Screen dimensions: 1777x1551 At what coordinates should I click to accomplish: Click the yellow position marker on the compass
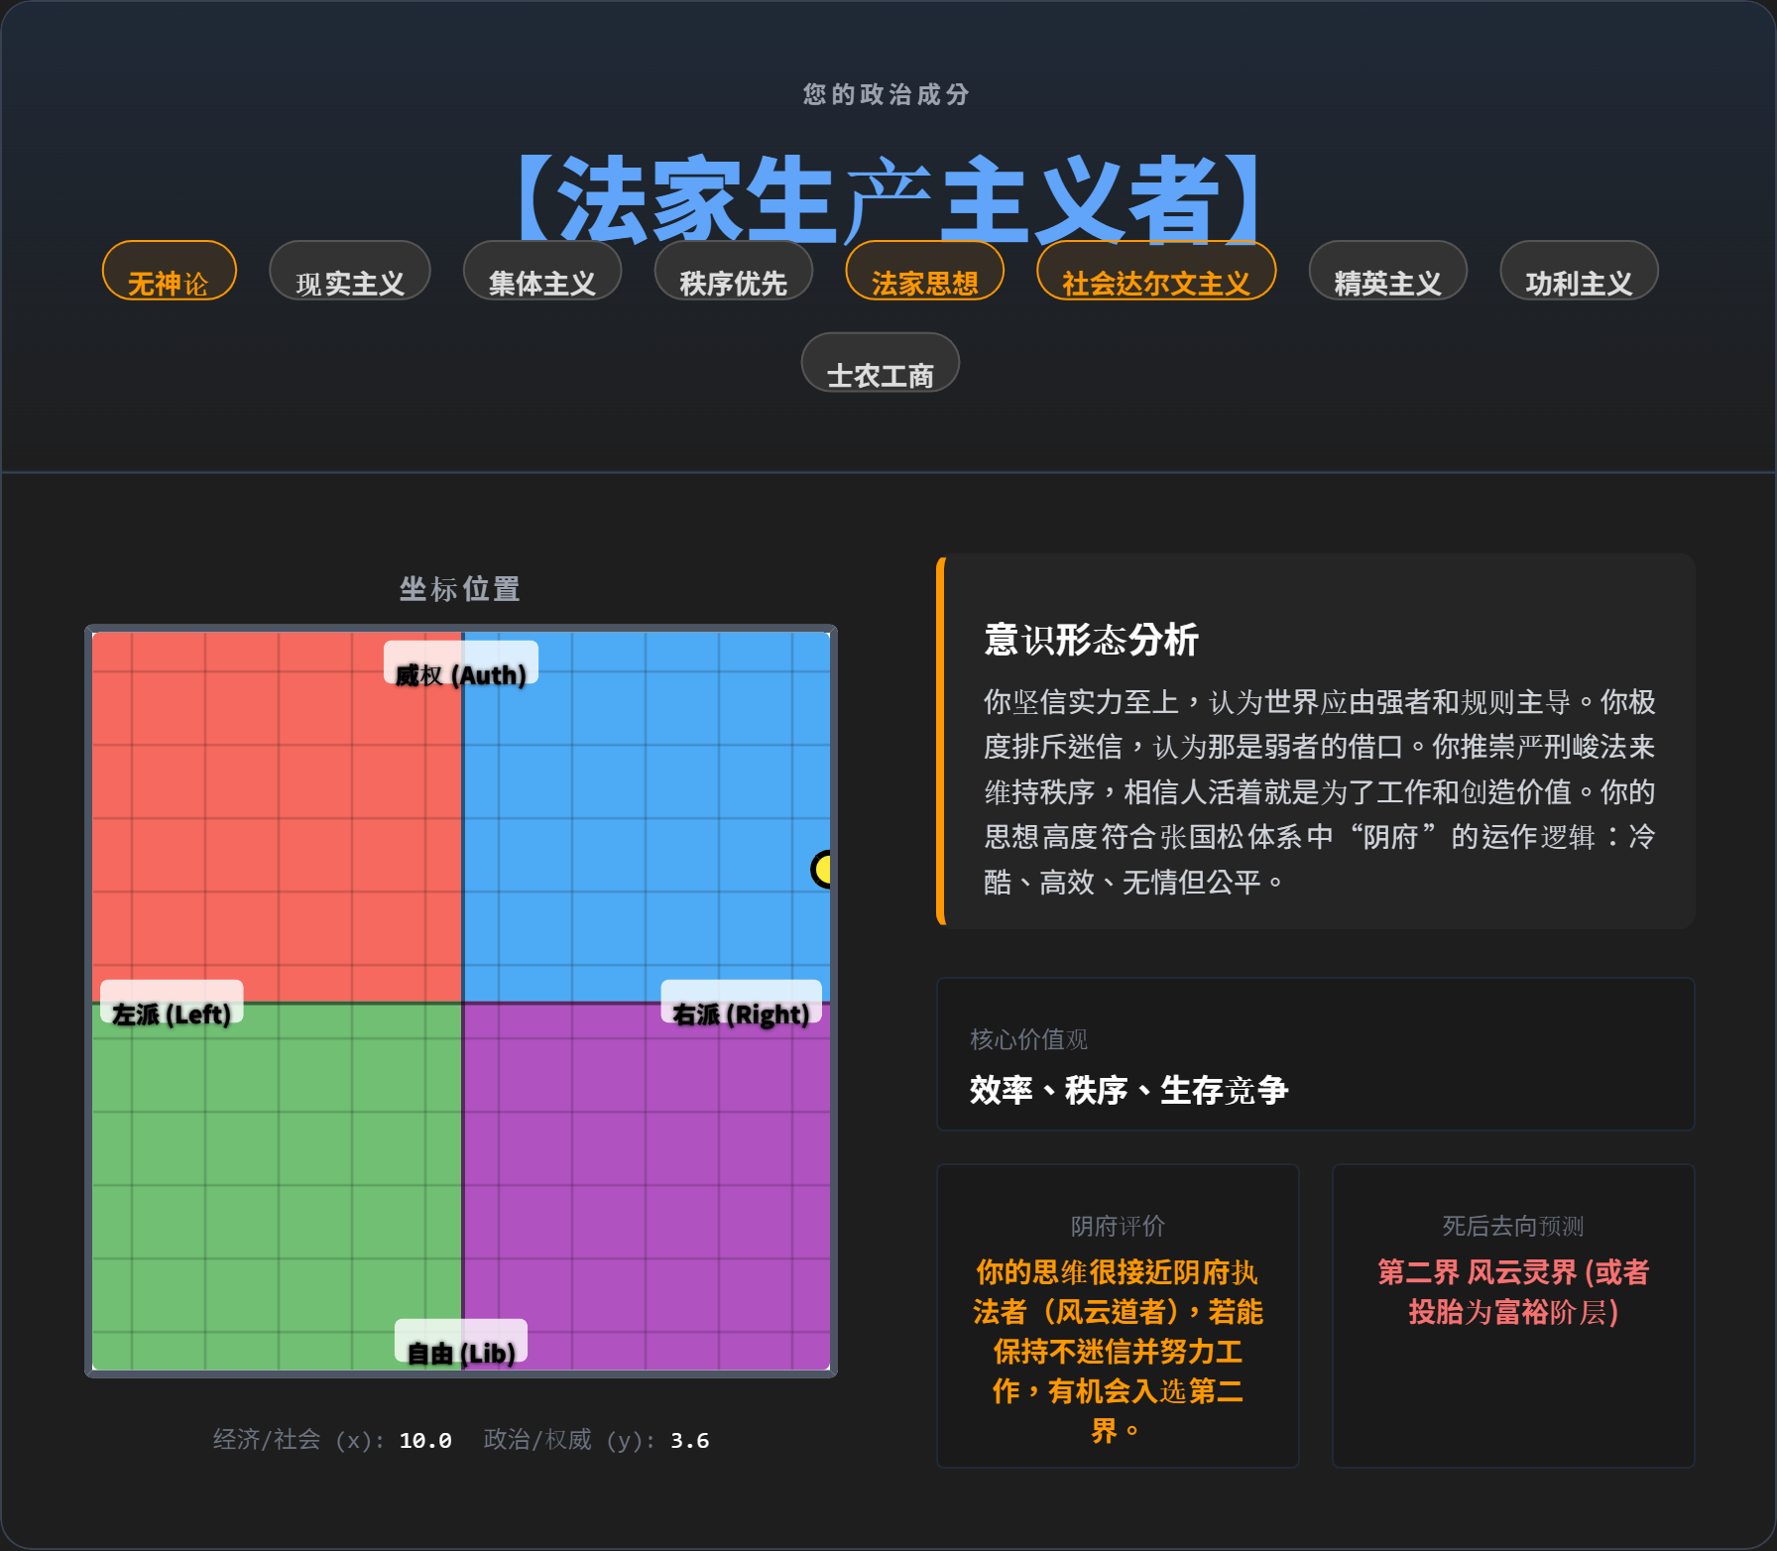823,871
